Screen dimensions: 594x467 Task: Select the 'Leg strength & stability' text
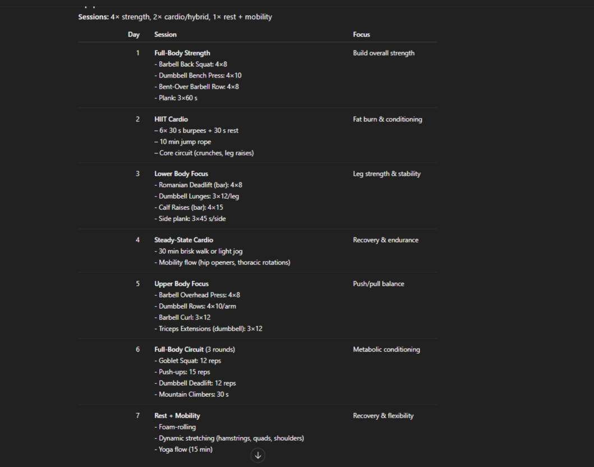point(386,173)
